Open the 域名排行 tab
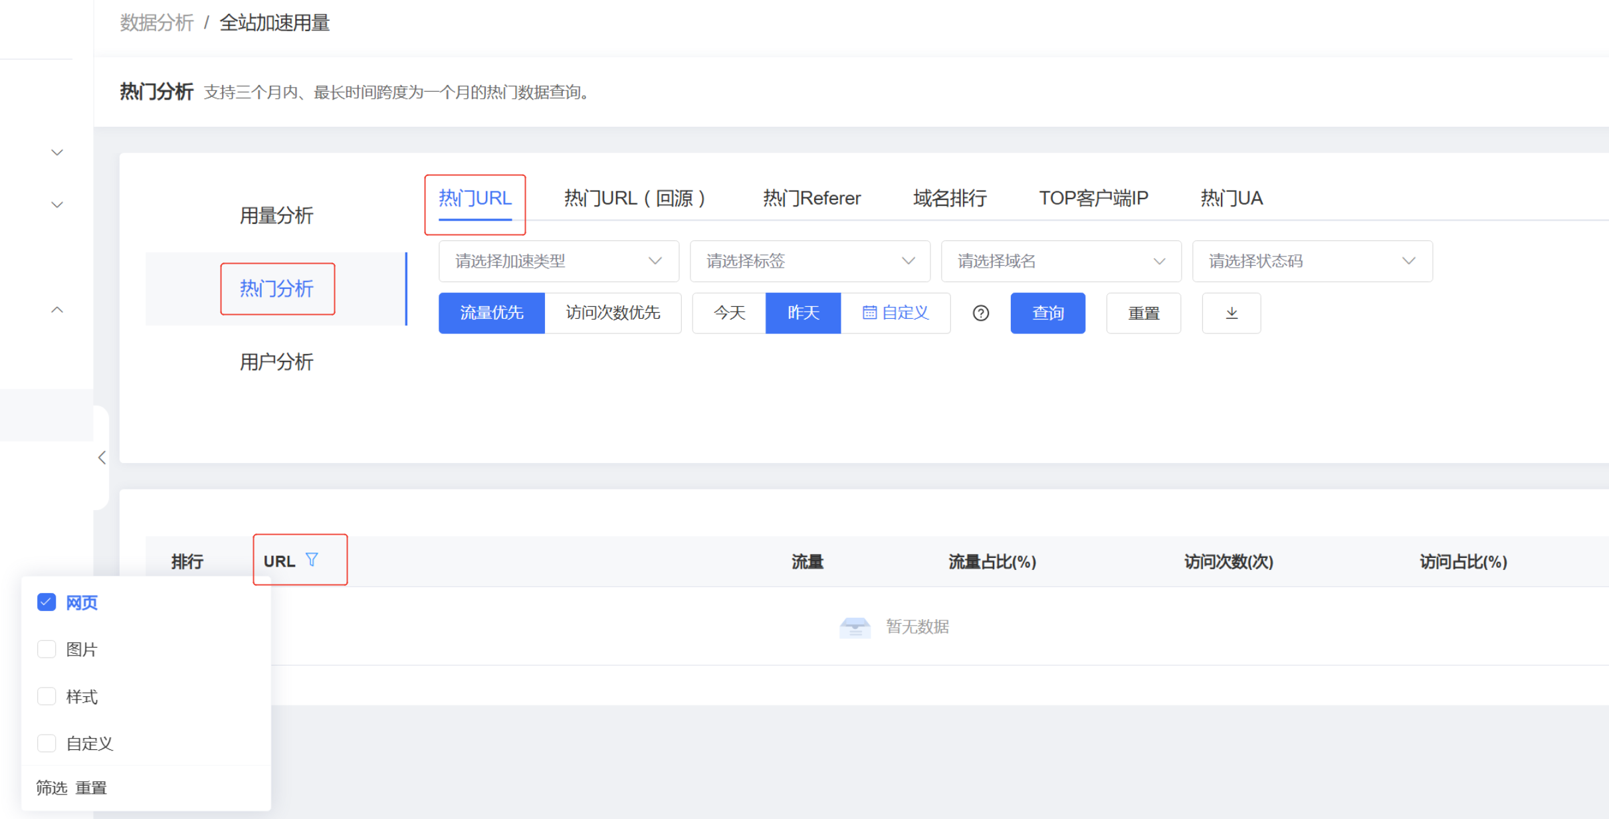 click(x=950, y=198)
